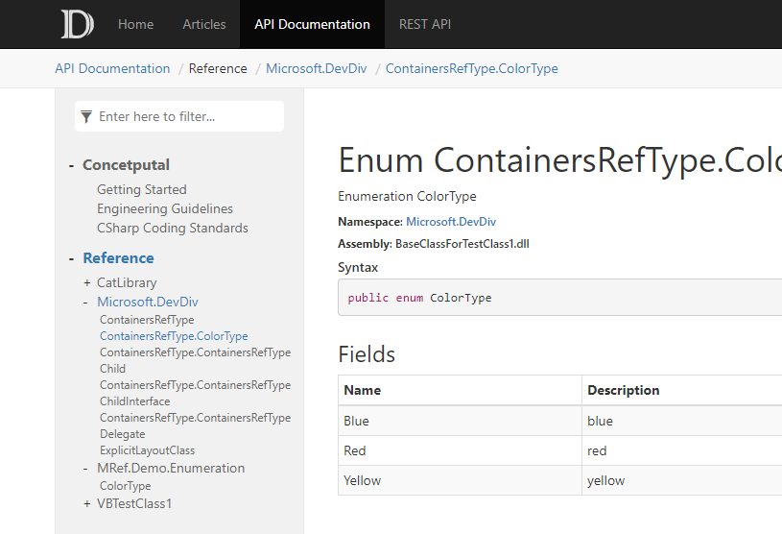Expand the CatLibrary tree node

tap(86, 283)
